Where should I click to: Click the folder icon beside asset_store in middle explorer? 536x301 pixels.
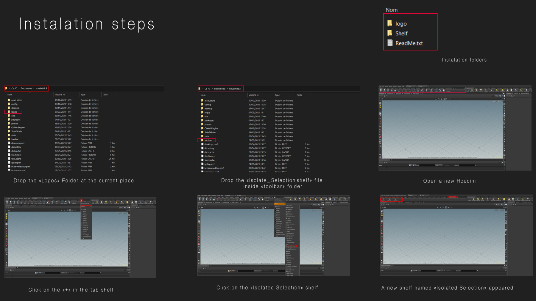pyautogui.click(x=202, y=100)
